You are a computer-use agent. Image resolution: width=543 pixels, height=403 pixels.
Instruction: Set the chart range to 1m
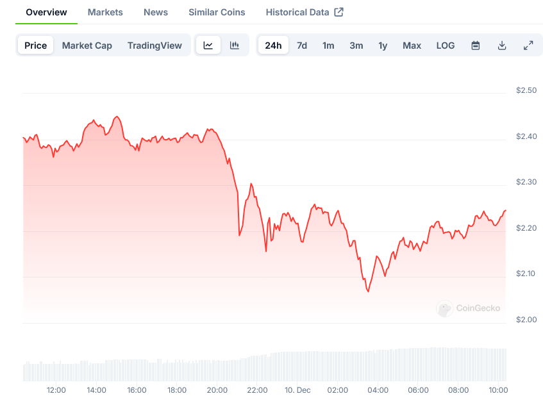[328, 45]
